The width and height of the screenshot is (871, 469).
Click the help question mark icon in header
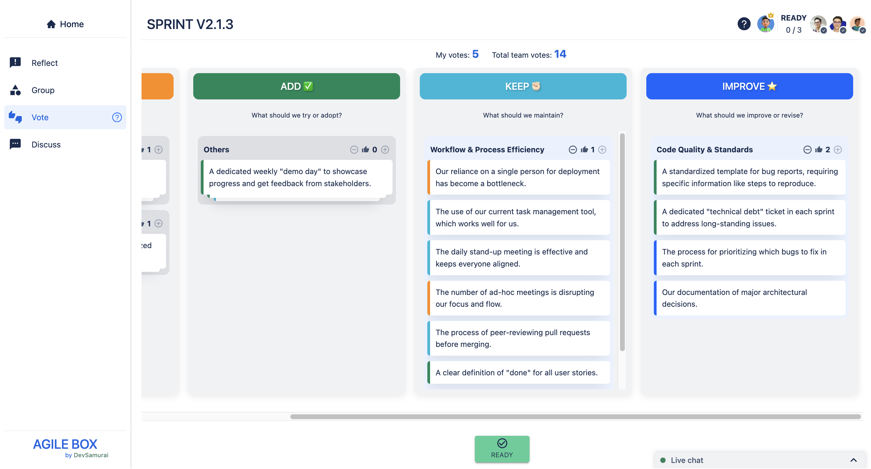pos(744,24)
